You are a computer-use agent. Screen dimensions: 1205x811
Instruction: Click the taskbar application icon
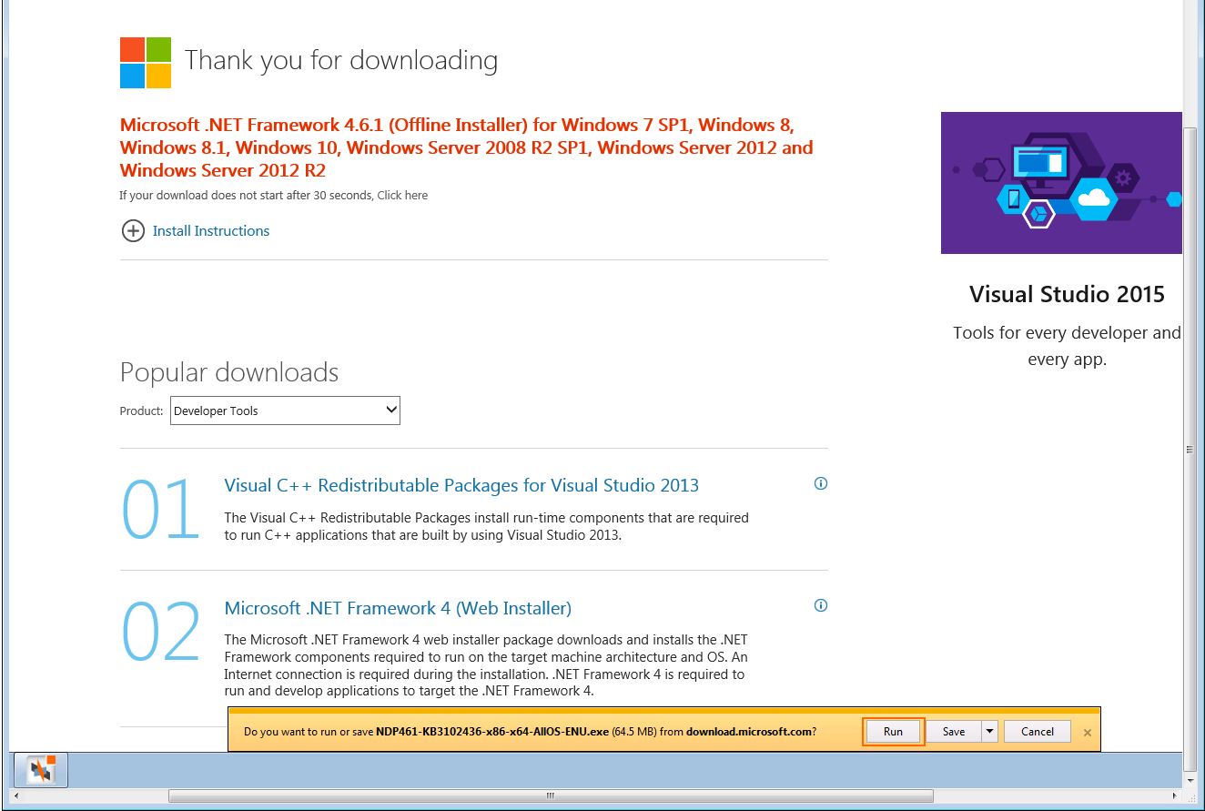[41, 771]
